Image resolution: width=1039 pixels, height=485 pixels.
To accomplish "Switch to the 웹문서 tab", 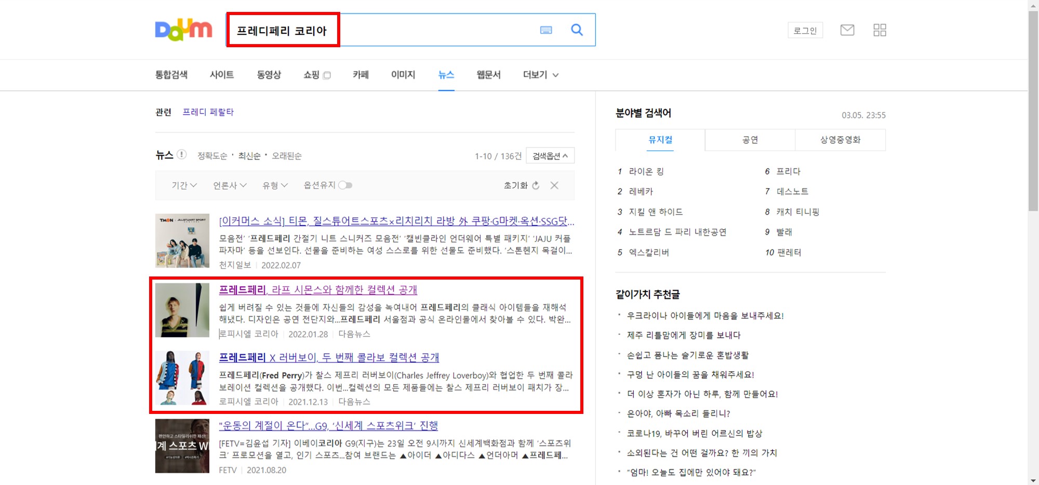I will pos(488,75).
